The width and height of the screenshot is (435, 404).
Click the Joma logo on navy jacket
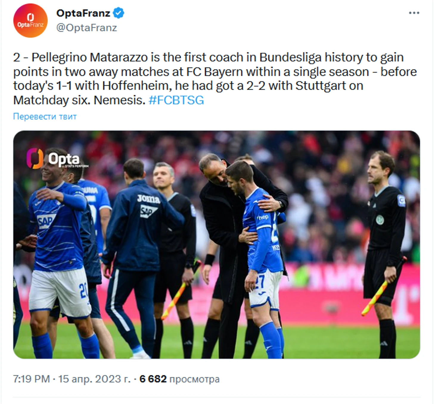coord(149,199)
